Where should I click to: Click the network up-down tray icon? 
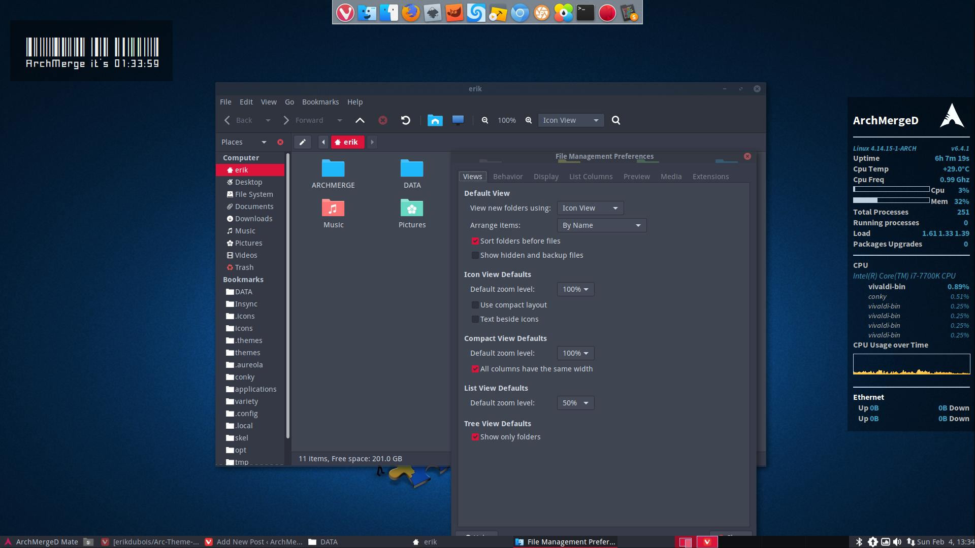click(911, 542)
